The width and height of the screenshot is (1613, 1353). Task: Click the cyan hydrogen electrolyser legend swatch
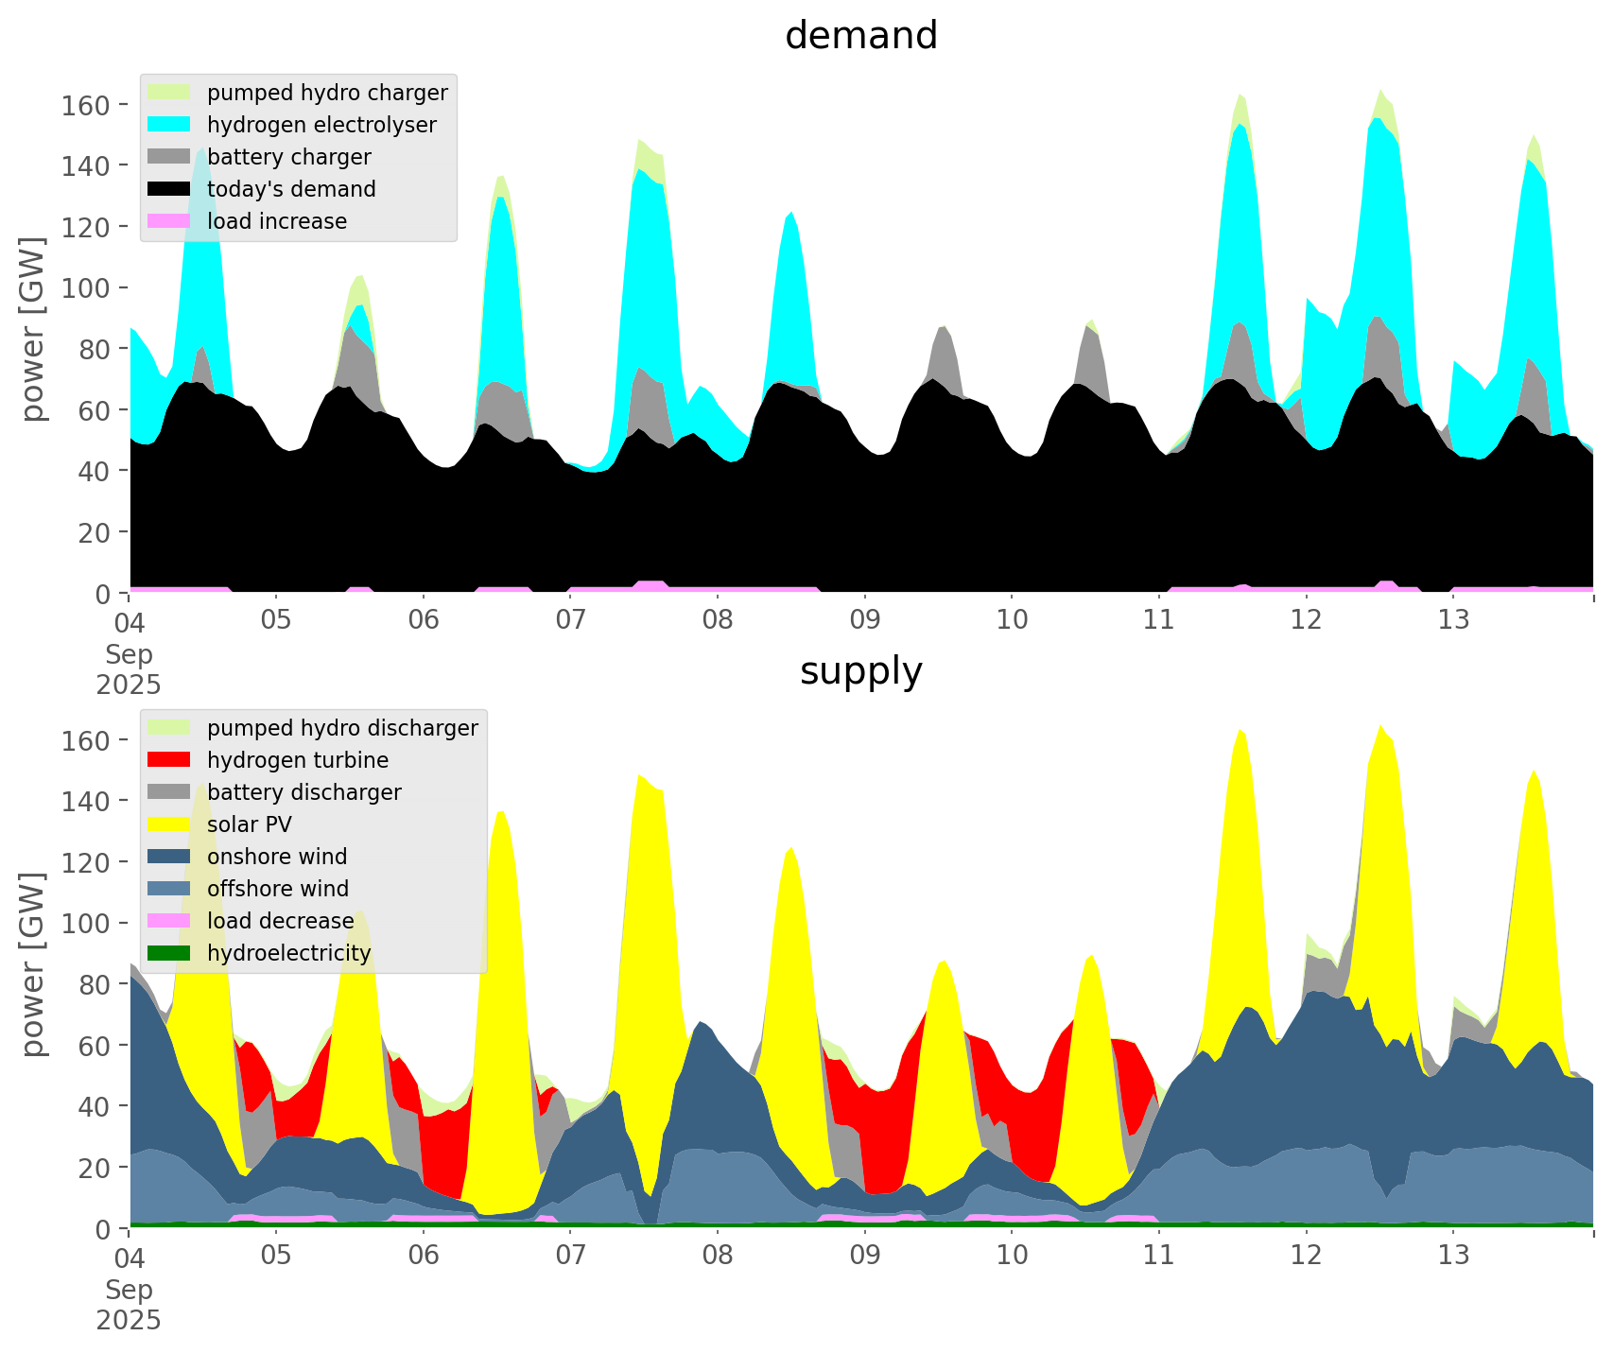coord(169,125)
